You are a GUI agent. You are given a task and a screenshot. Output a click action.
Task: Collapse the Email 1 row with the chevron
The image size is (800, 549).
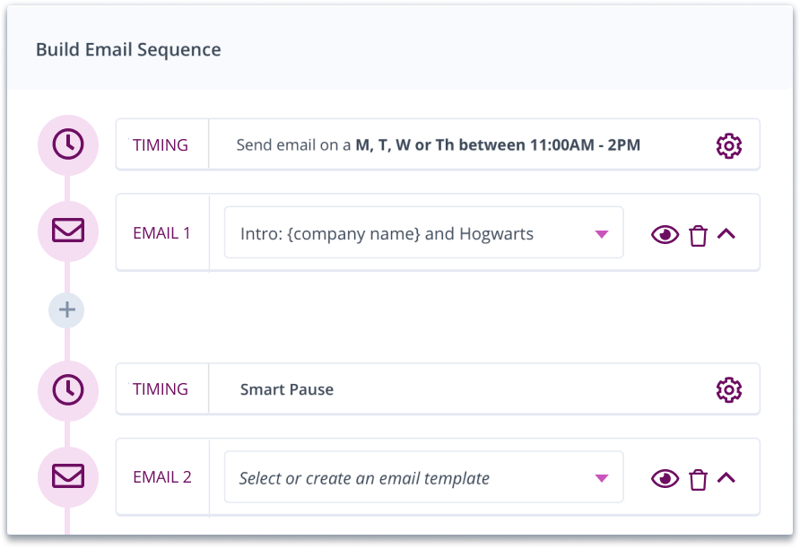click(x=726, y=234)
